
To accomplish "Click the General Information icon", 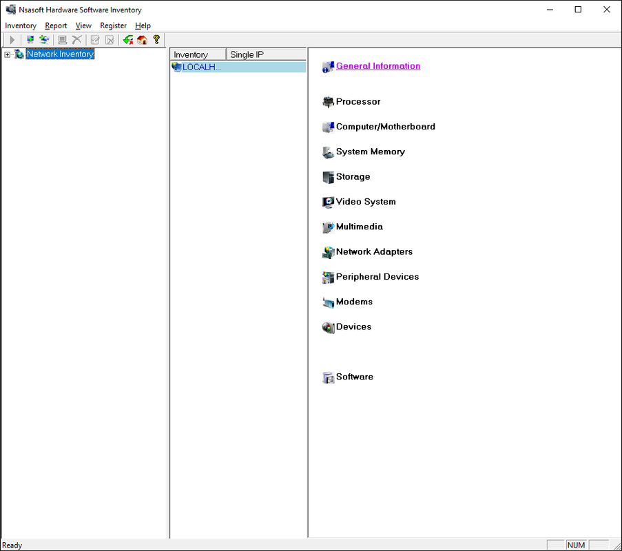I will (x=328, y=67).
